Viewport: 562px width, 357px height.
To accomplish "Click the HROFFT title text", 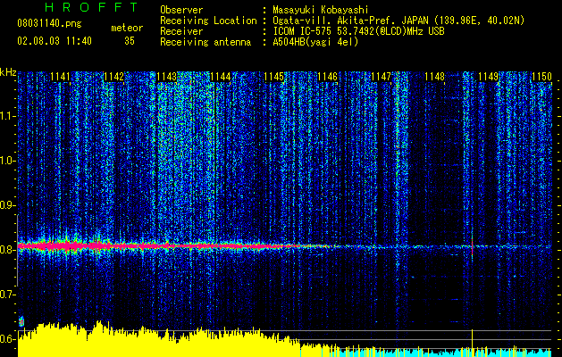I will (x=91, y=7).
